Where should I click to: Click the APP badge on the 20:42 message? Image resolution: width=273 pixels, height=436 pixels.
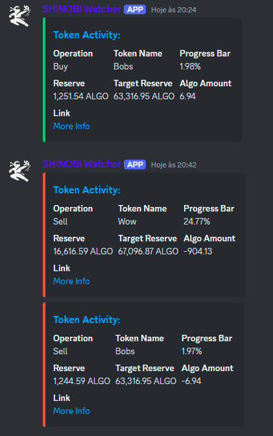click(135, 165)
